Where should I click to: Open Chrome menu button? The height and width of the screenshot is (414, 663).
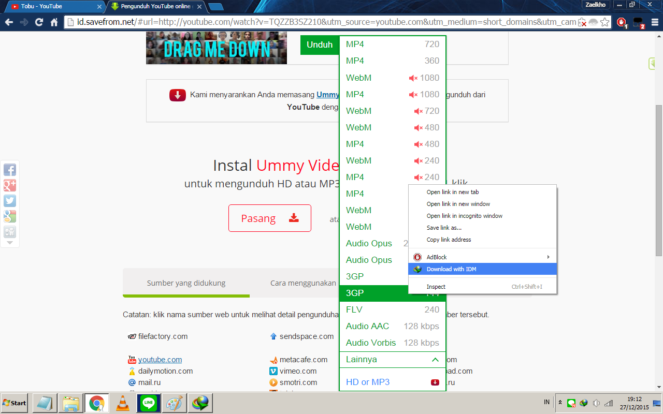(655, 22)
